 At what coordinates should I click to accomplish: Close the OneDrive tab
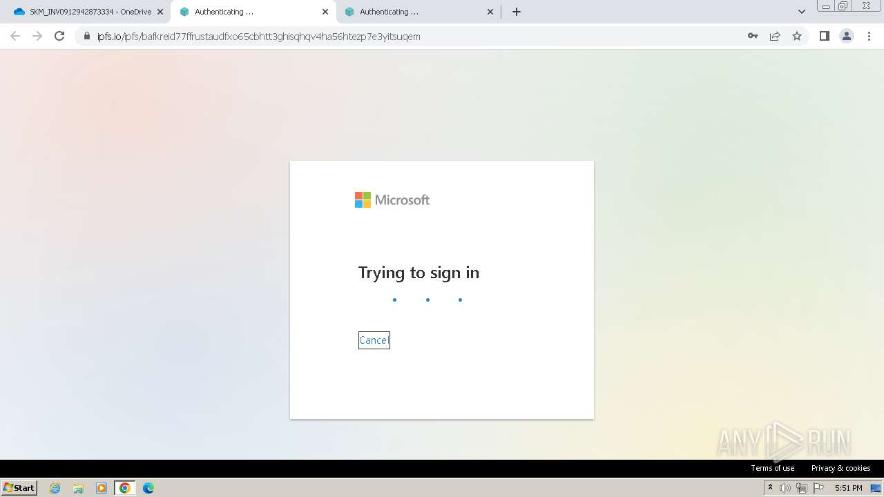[x=160, y=12]
